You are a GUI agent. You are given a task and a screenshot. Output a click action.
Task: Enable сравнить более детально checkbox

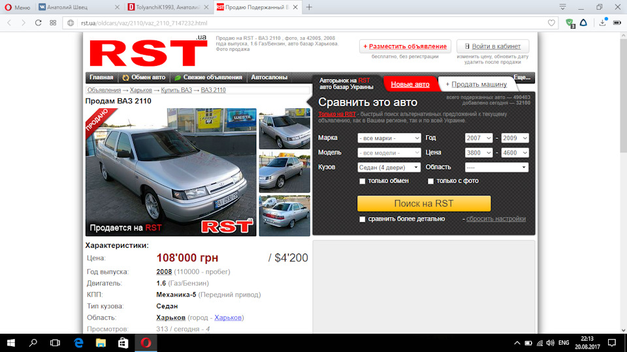[362, 219]
